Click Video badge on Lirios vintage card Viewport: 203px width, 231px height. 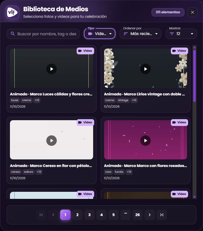tap(179, 51)
